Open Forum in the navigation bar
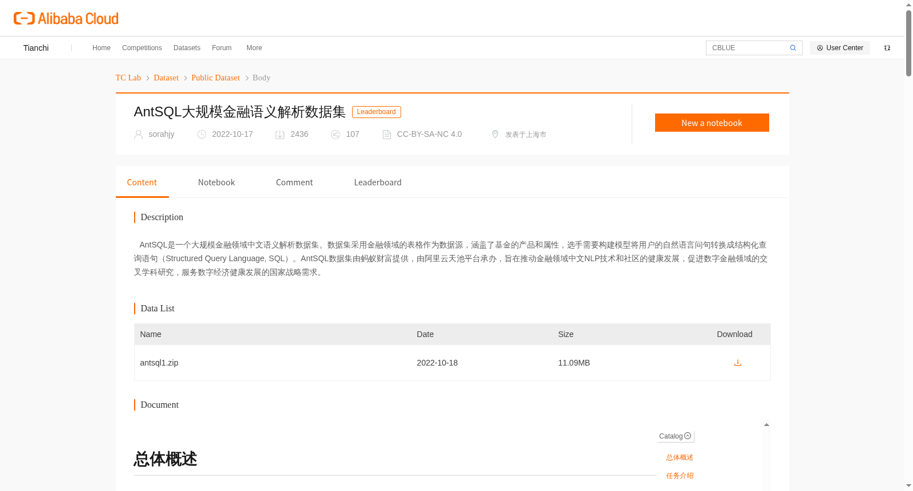 [222, 48]
